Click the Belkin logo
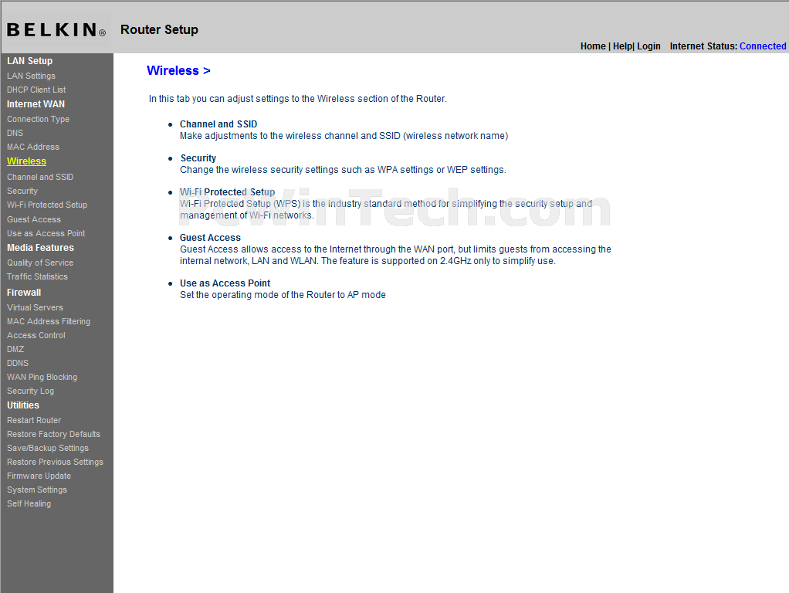789x593 pixels. pyautogui.click(x=56, y=29)
